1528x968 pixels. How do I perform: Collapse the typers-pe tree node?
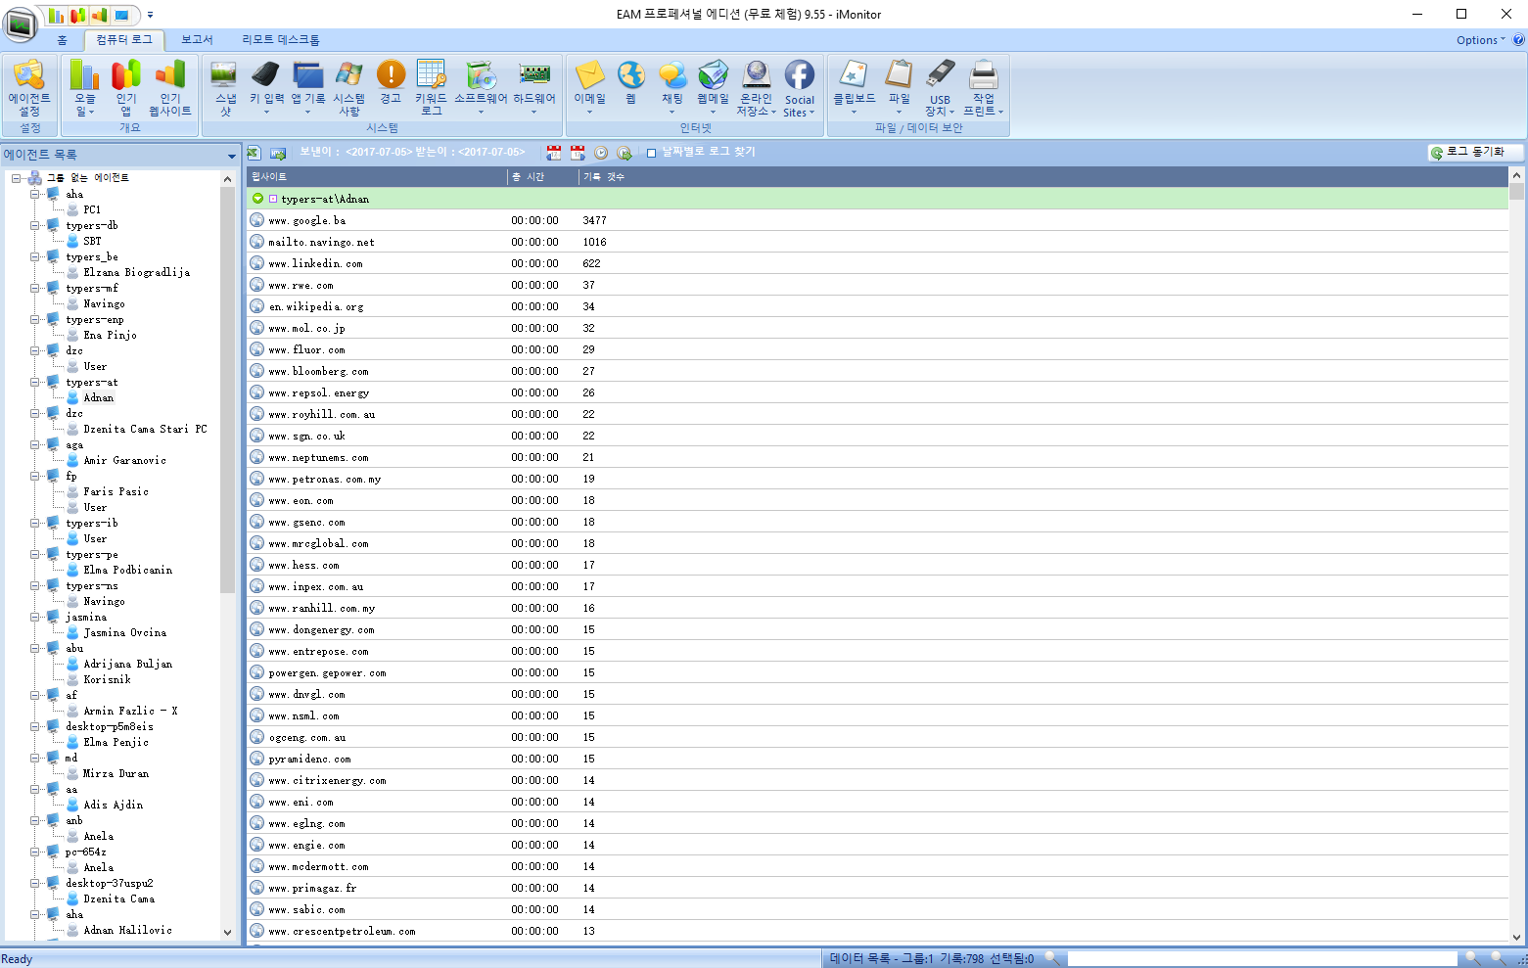click(x=35, y=554)
